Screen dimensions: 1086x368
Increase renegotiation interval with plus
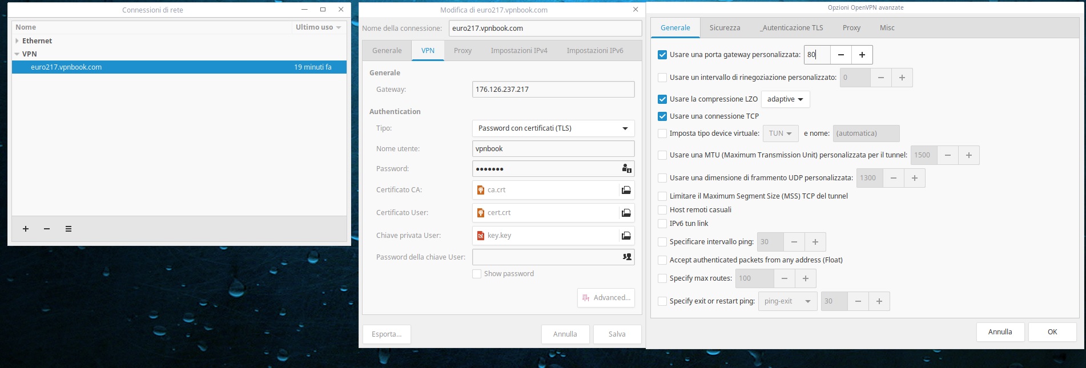pyautogui.click(x=902, y=78)
